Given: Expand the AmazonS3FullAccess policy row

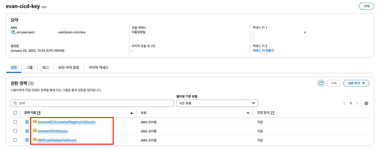Looking at the screenshot, I should (27, 131).
